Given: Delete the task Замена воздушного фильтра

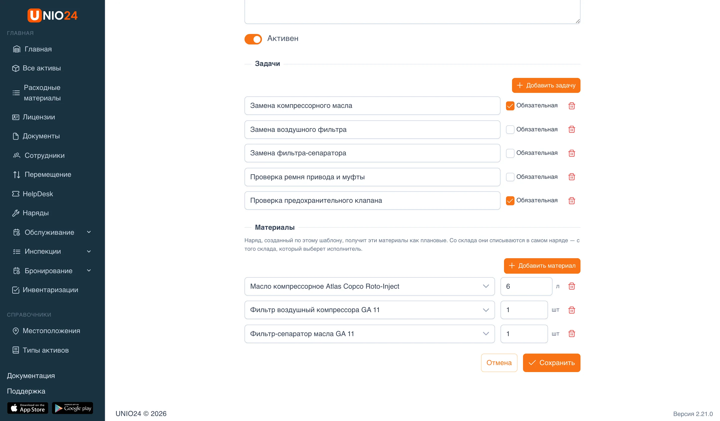Looking at the screenshot, I should point(571,130).
